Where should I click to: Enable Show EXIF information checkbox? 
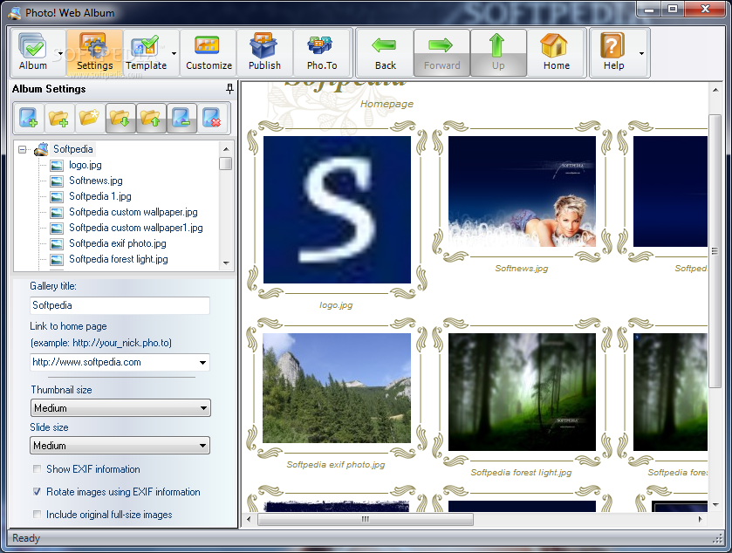[x=37, y=469]
